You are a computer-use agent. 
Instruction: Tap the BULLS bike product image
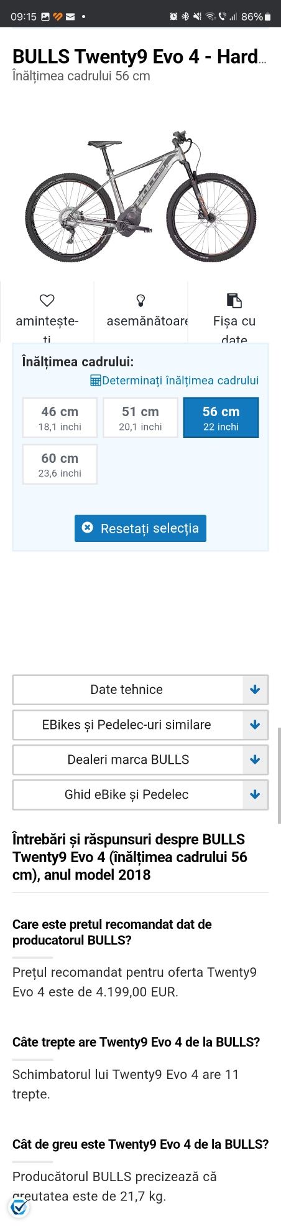click(140, 197)
